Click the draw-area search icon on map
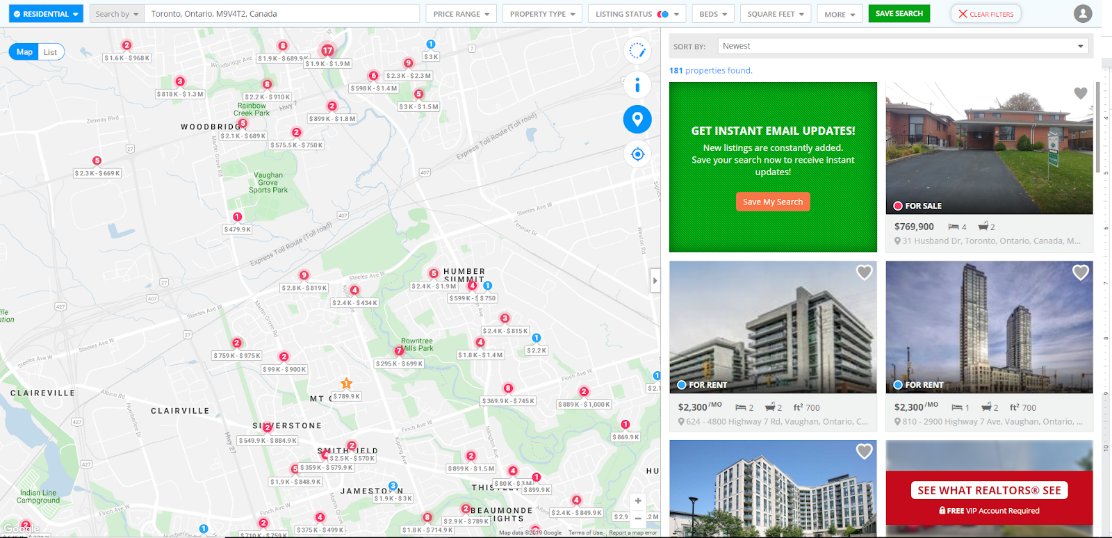The height and width of the screenshot is (538, 1112). [637, 51]
